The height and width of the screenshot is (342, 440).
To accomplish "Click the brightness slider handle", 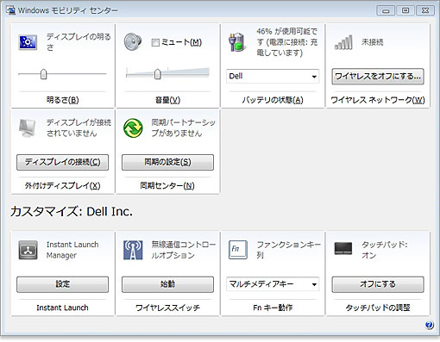I will click(x=44, y=74).
